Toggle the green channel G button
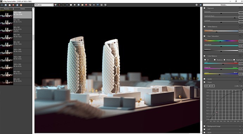This screenshot has height=134, width=243. [63, 5]
